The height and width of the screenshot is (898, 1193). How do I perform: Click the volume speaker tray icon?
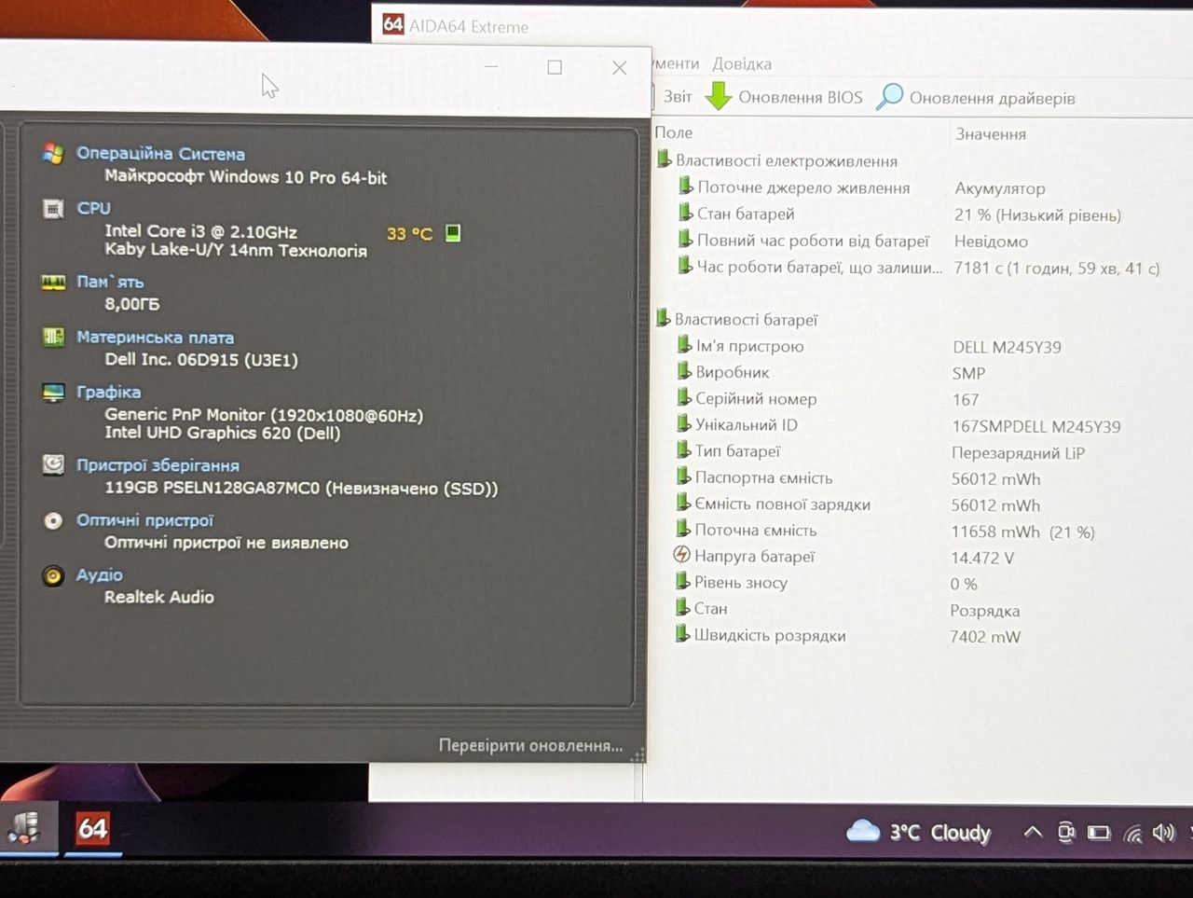click(1163, 833)
